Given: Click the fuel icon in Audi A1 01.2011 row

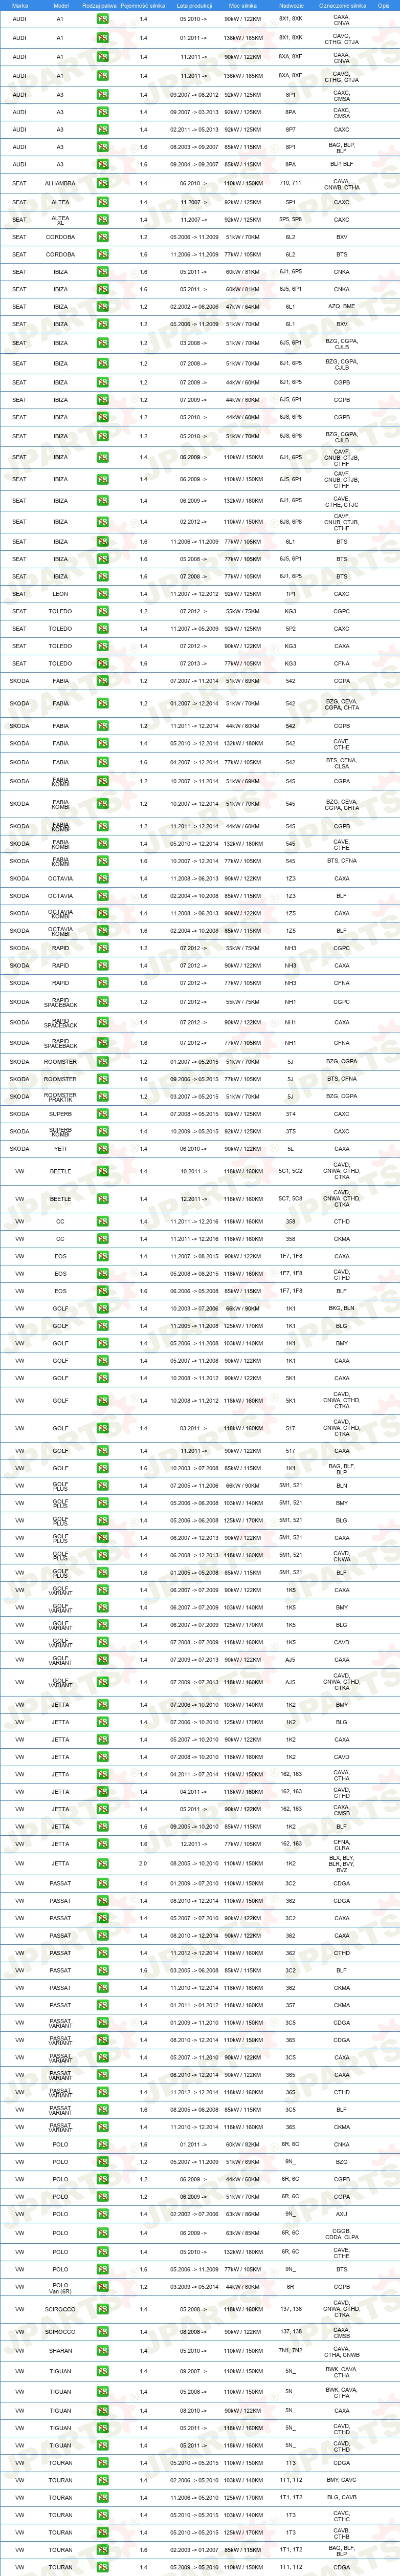Looking at the screenshot, I should pos(103,38).
